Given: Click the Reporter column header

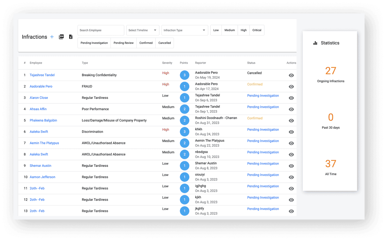Looking at the screenshot, I should 200,63.
